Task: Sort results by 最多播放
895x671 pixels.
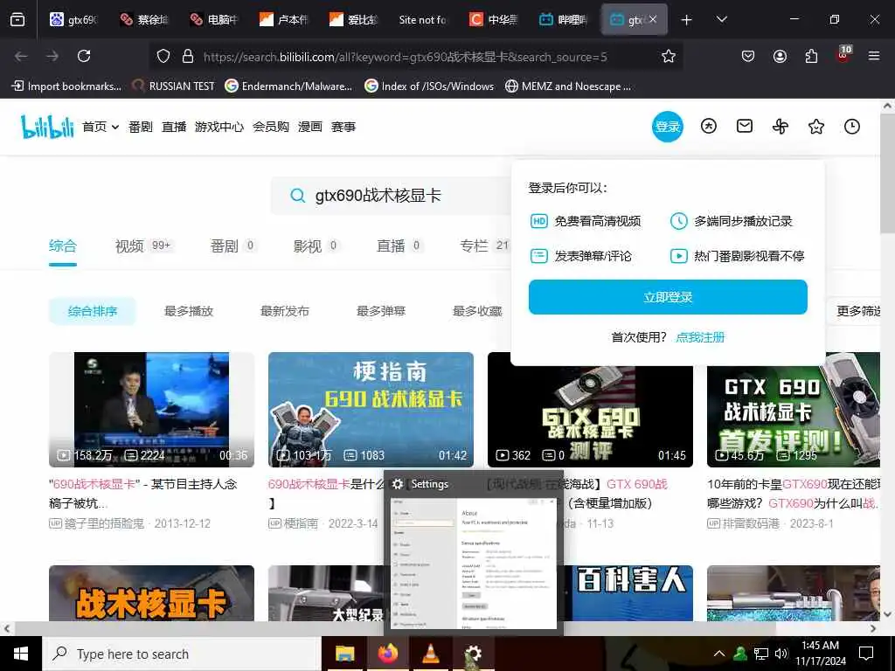Action: coord(189,311)
